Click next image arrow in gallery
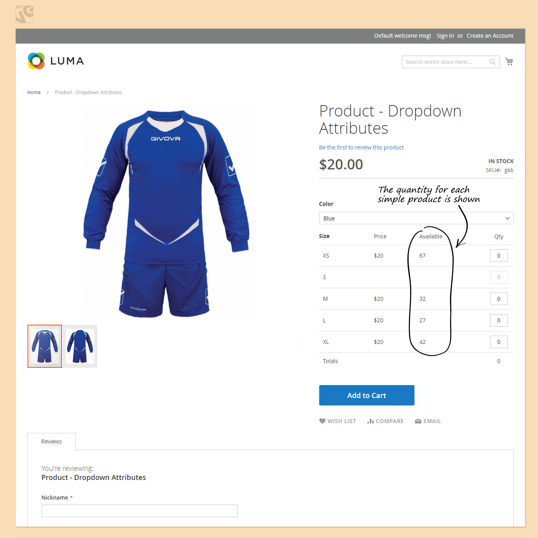The height and width of the screenshot is (538, 538). [x=298, y=346]
